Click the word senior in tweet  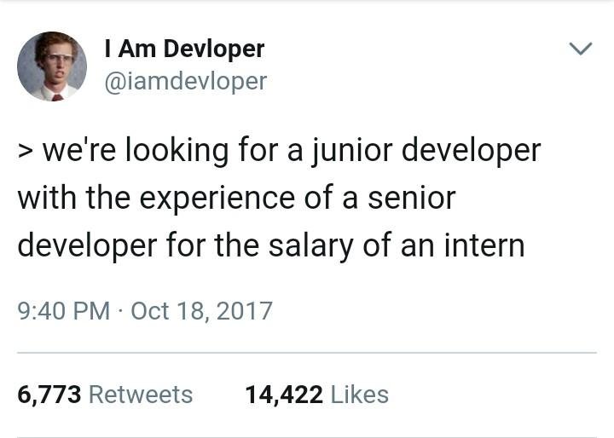412,198
